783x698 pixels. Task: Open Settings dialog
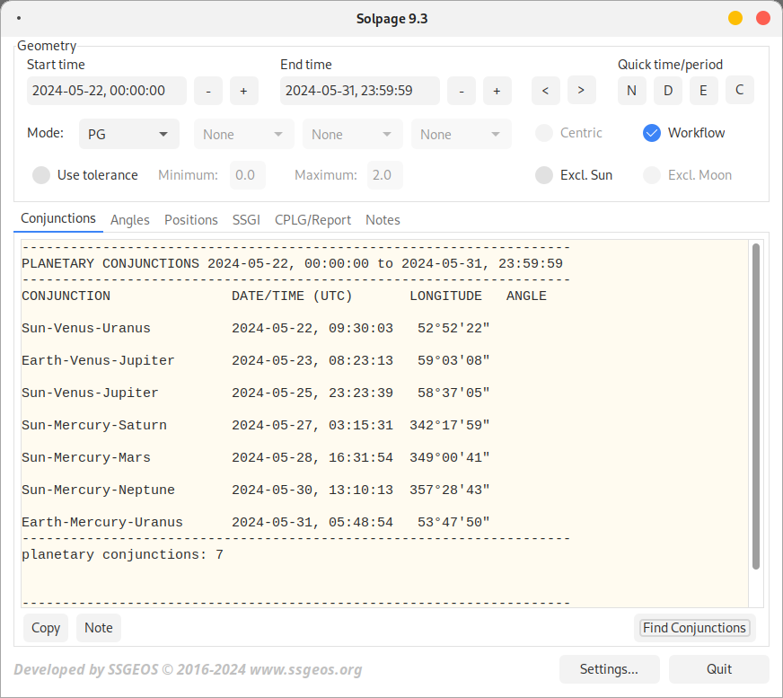(609, 669)
